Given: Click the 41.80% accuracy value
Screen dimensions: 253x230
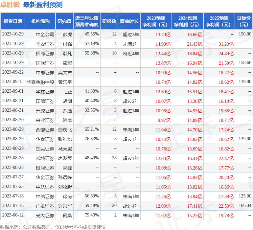Looking at the screenshot, I should (x=92, y=91).
